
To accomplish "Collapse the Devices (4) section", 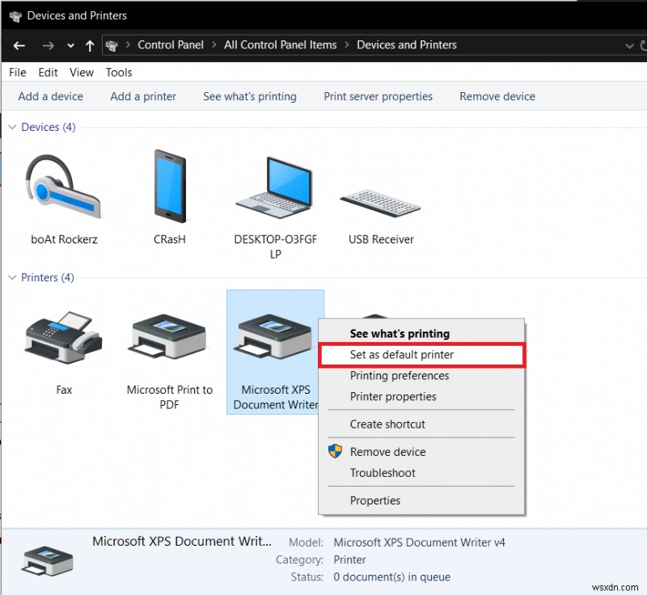I will click(12, 127).
